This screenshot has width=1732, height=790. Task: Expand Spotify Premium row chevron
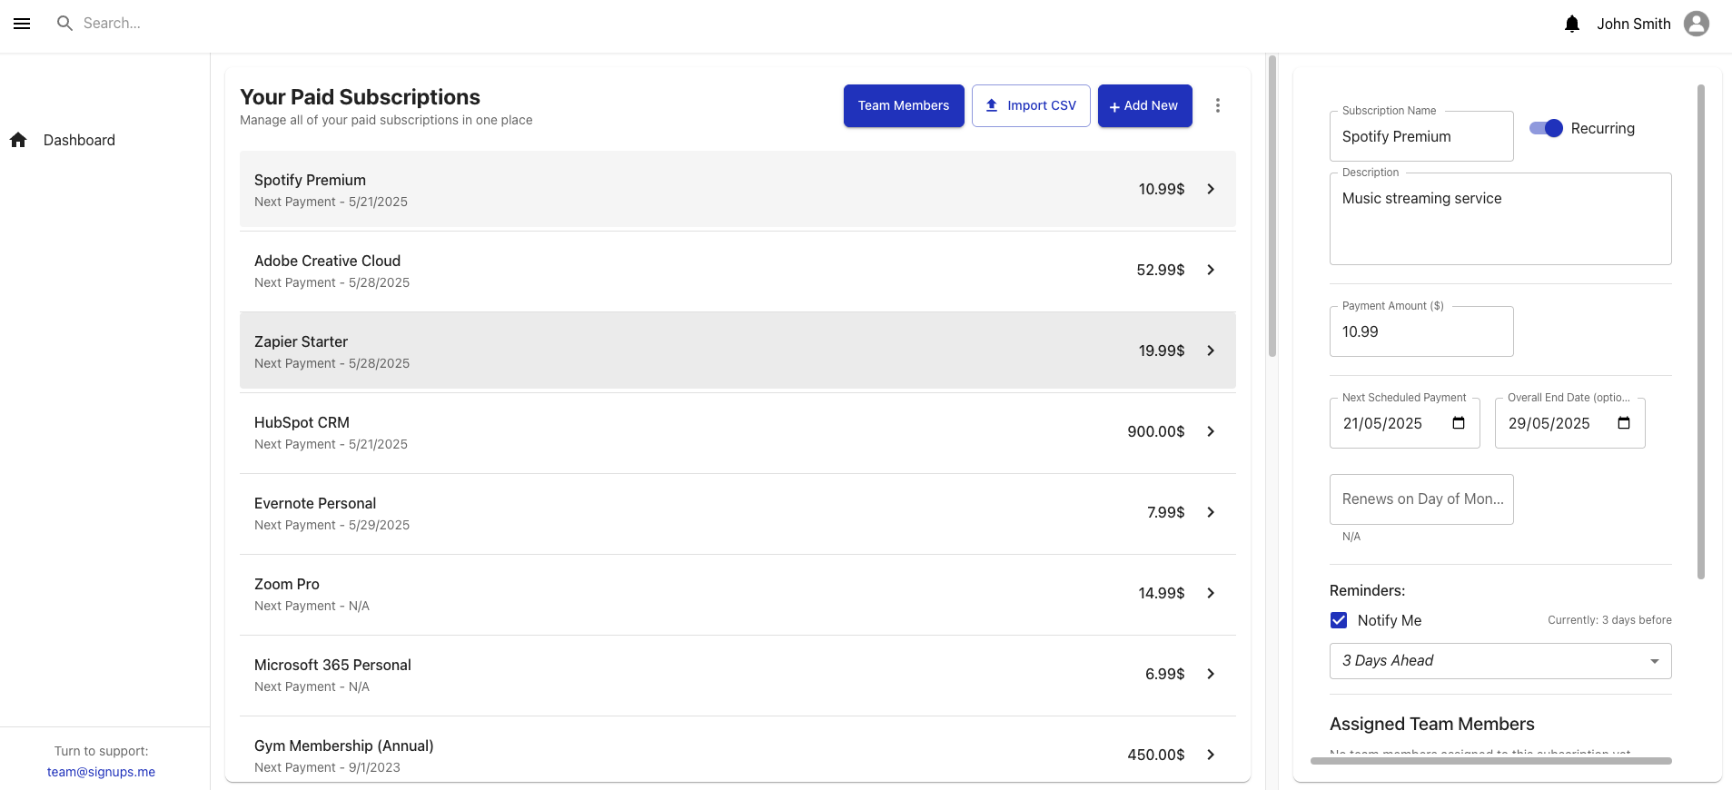tap(1211, 189)
